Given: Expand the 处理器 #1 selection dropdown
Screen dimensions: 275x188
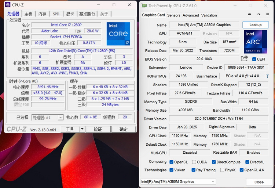Looking at the screenshot, I should click(47, 118).
